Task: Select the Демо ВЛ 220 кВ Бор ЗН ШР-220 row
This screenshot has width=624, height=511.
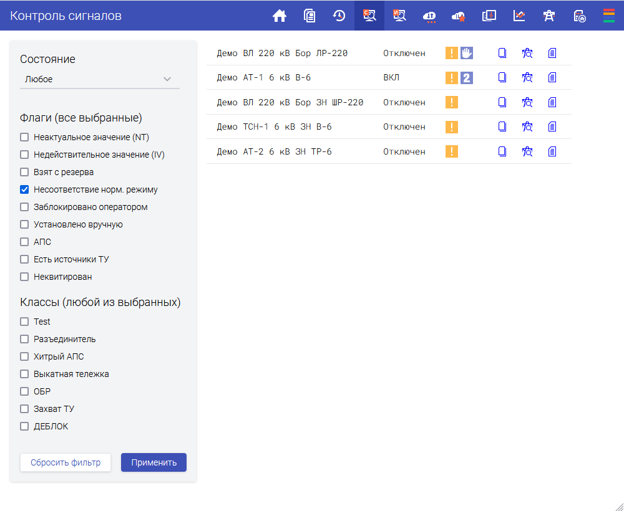Action: [x=290, y=102]
